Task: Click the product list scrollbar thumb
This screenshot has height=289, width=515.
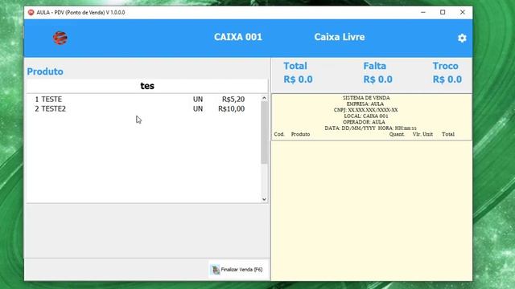Action: (264, 132)
